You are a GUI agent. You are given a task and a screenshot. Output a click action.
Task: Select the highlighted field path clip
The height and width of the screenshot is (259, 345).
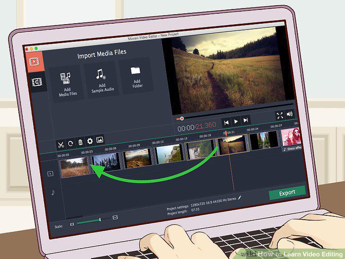pos(232,145)
